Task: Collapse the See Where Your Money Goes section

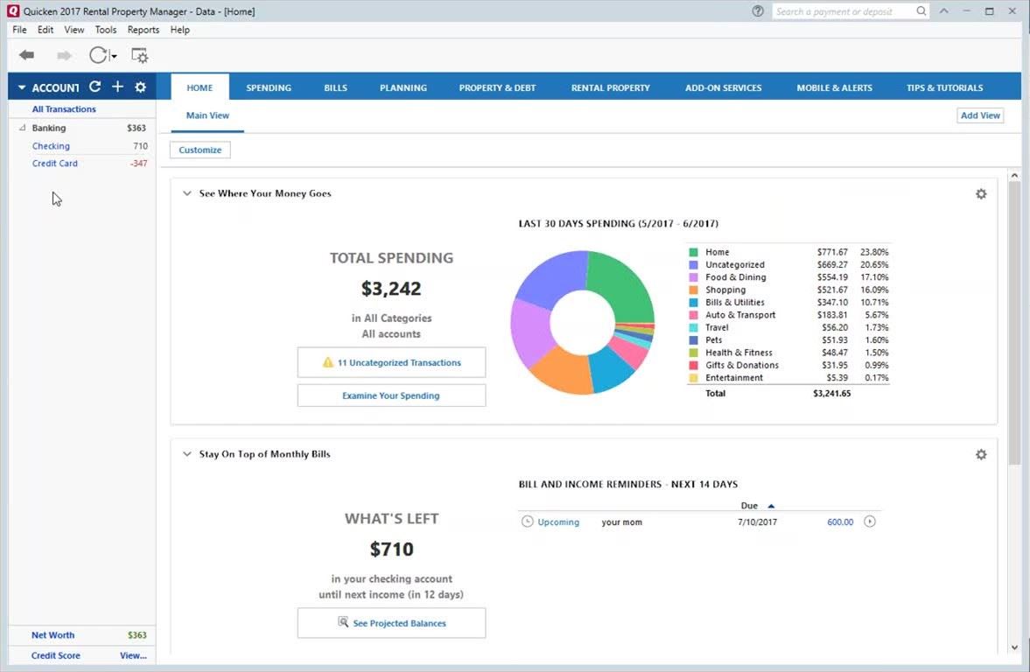Action: pyautogui.click(x=186, y=194)
